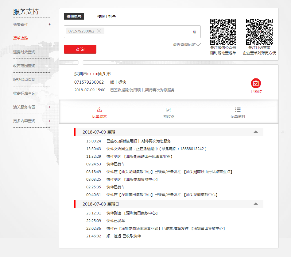Click the 2018-07-09 15:00 delivery timestamp
The height and width of the screenshot is (257, 291).
(x=90, y=90)
